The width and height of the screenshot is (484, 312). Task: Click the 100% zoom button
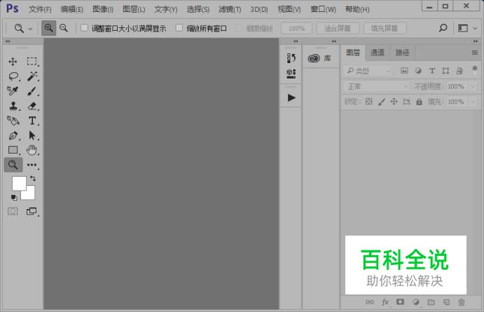coord(296,29)
